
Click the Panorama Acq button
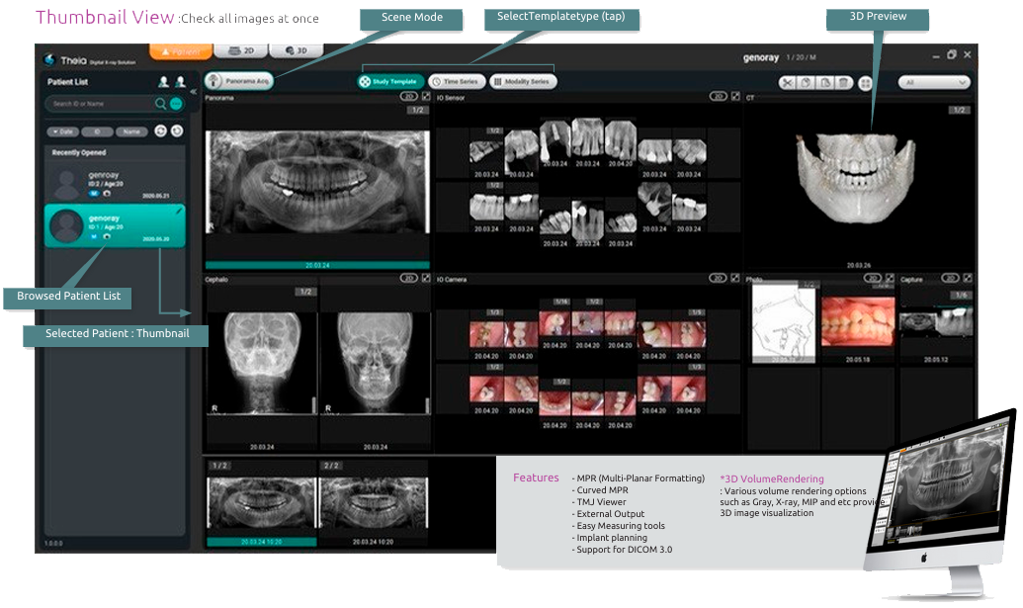click(239, 82)
